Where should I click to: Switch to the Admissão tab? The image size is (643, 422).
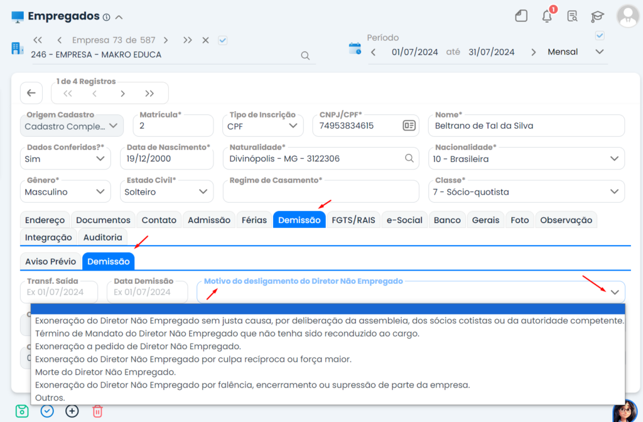pos(208,220)
